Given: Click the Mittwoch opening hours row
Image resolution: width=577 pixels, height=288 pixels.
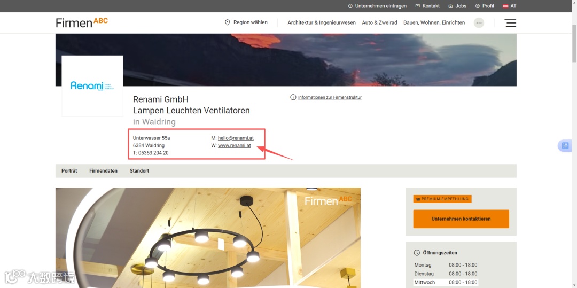Looking at the screenshot, I should 446,282.
